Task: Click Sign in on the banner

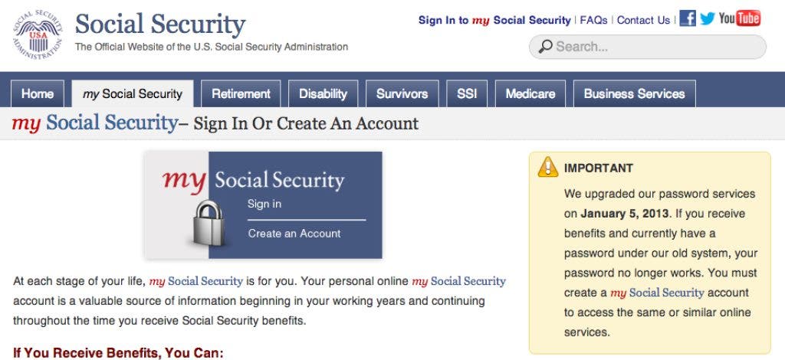Action: (264, 204)
